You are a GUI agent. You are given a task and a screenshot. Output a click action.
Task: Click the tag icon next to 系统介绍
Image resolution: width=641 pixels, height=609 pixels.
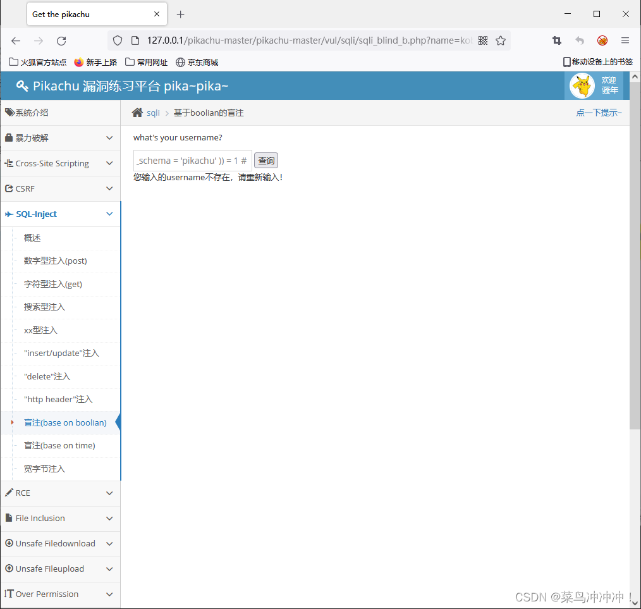pos(10,113)
